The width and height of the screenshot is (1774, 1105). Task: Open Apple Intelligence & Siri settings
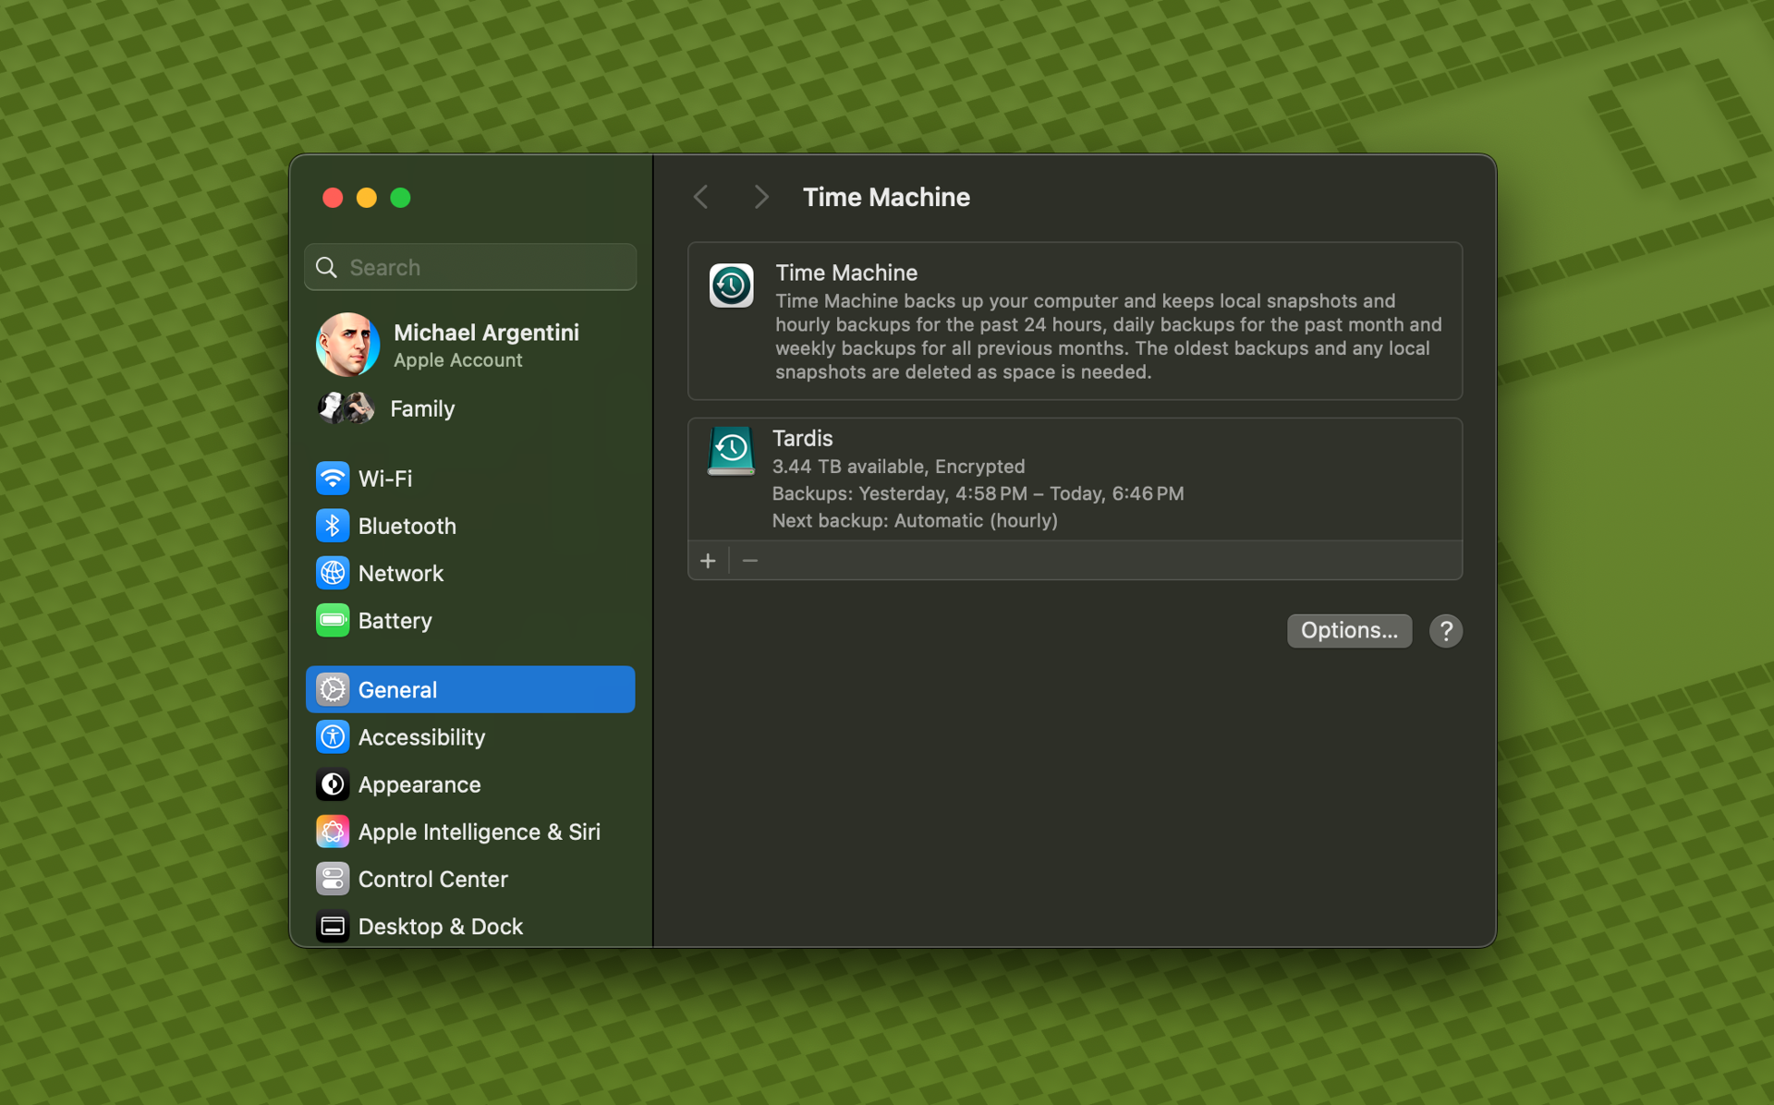point(470,832)
